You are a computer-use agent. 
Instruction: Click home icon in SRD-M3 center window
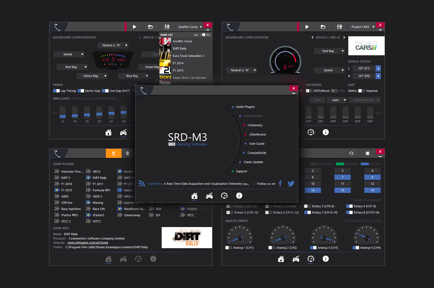coord(194,196)
